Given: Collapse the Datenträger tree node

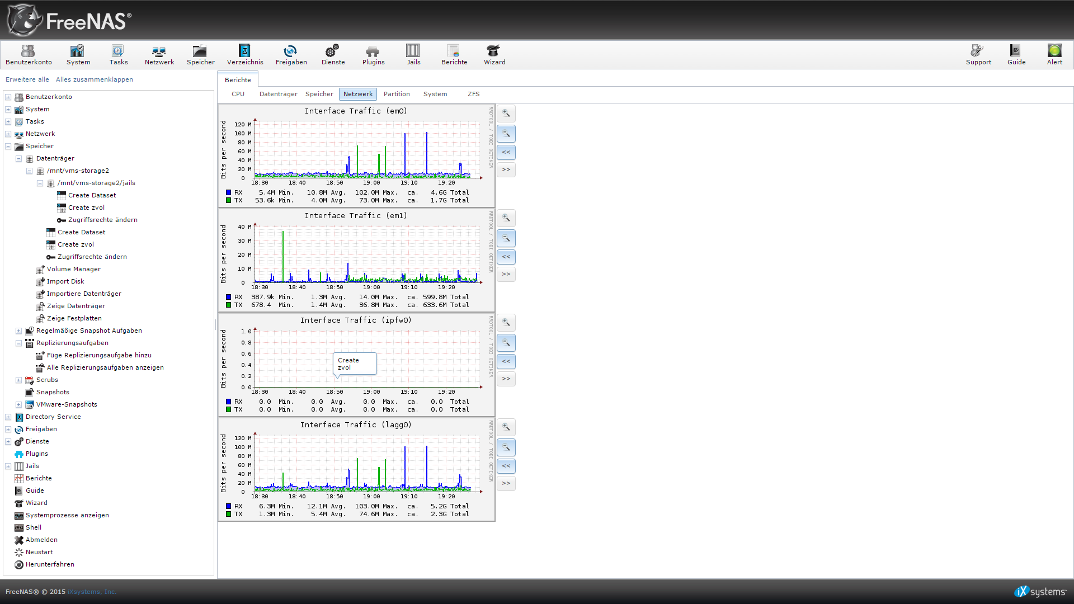Looking at the screenshot, I should coord(19,158).
